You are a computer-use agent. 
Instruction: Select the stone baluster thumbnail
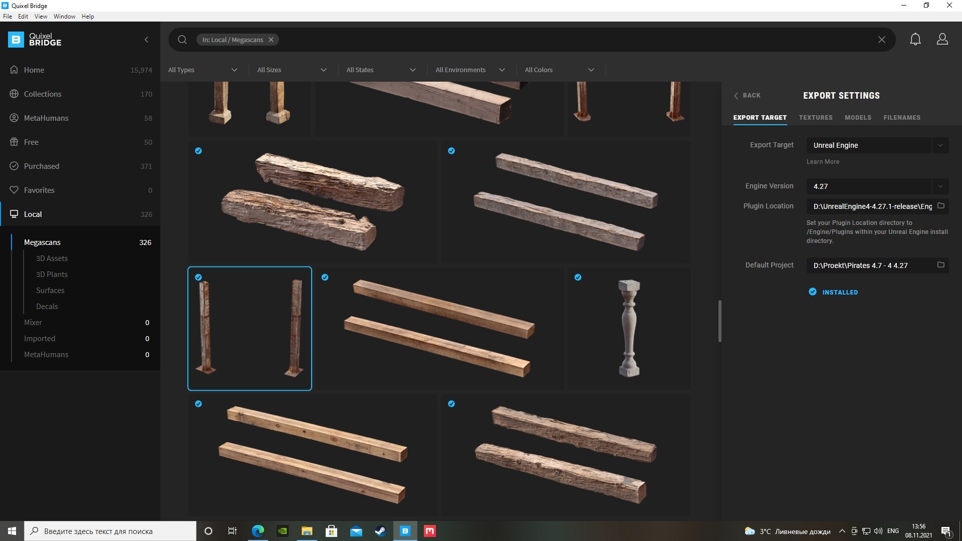629,329
